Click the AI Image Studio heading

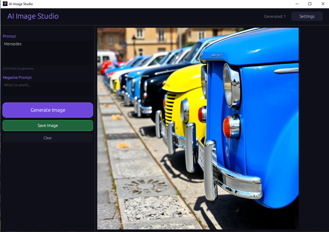33,16
